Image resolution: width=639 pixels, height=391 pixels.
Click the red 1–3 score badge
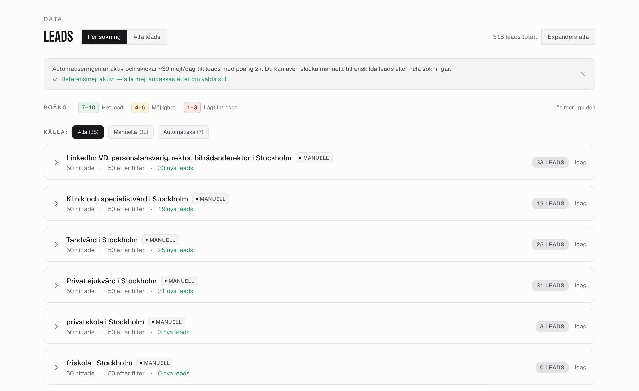point(192,107)
